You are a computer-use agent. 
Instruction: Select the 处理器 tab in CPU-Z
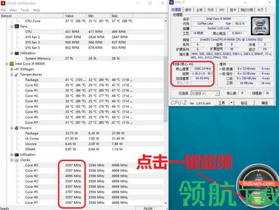tap(176, 9)
